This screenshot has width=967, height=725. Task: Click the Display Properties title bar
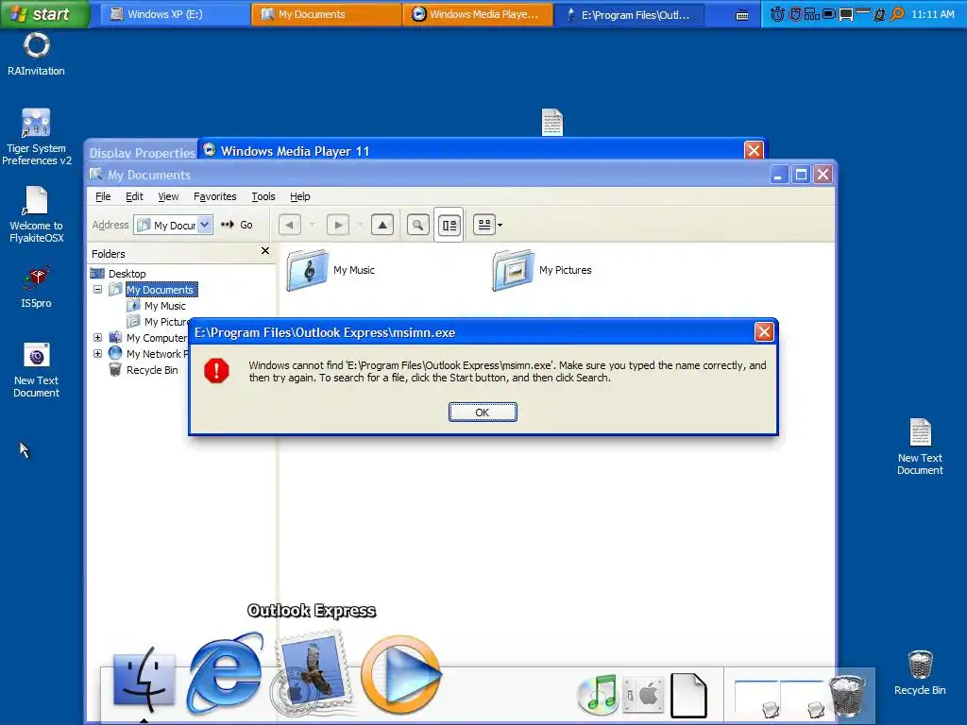(142, 152)
